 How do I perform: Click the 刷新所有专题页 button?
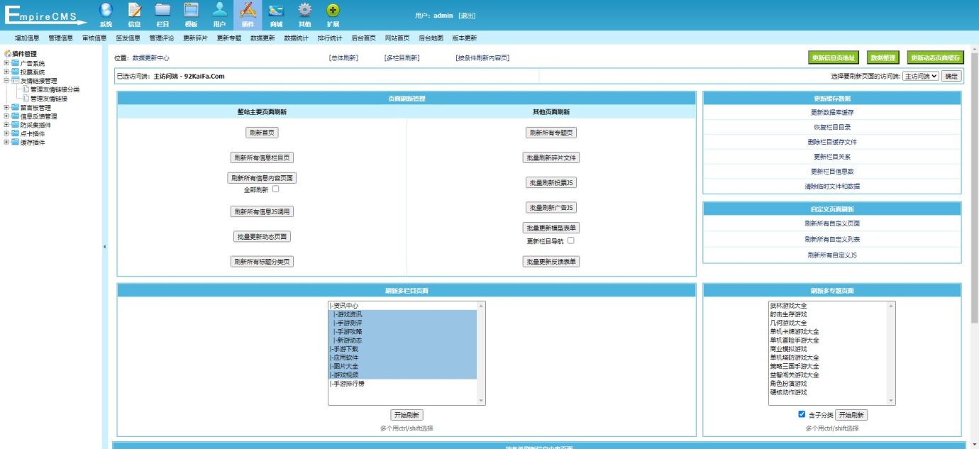pos(551,133)
